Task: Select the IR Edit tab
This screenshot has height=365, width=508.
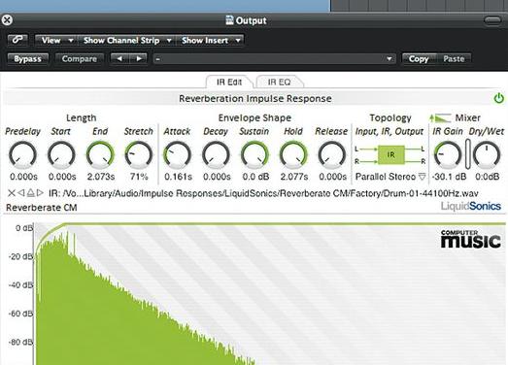Action: [229, 82]
